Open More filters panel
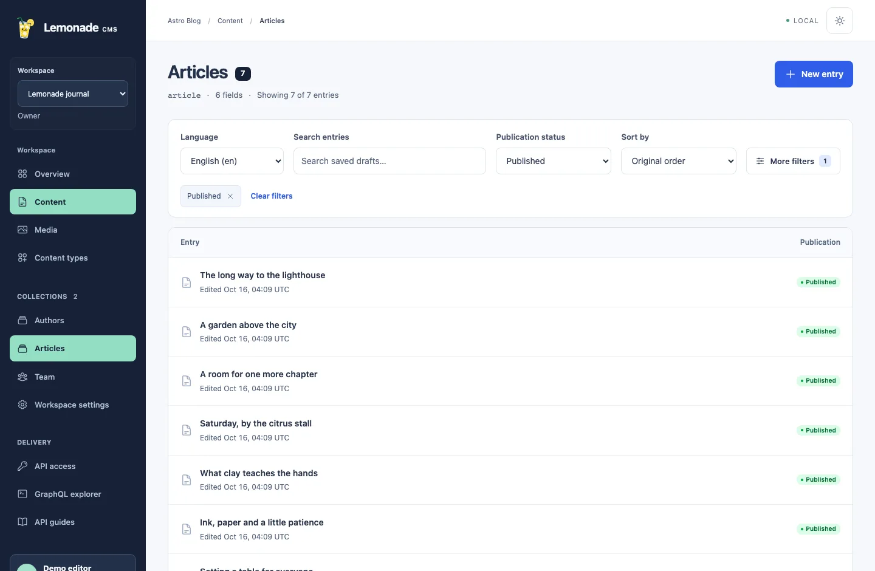Viewport: 875px width, 571px height. pyautogui.click(x=793, y=161)
